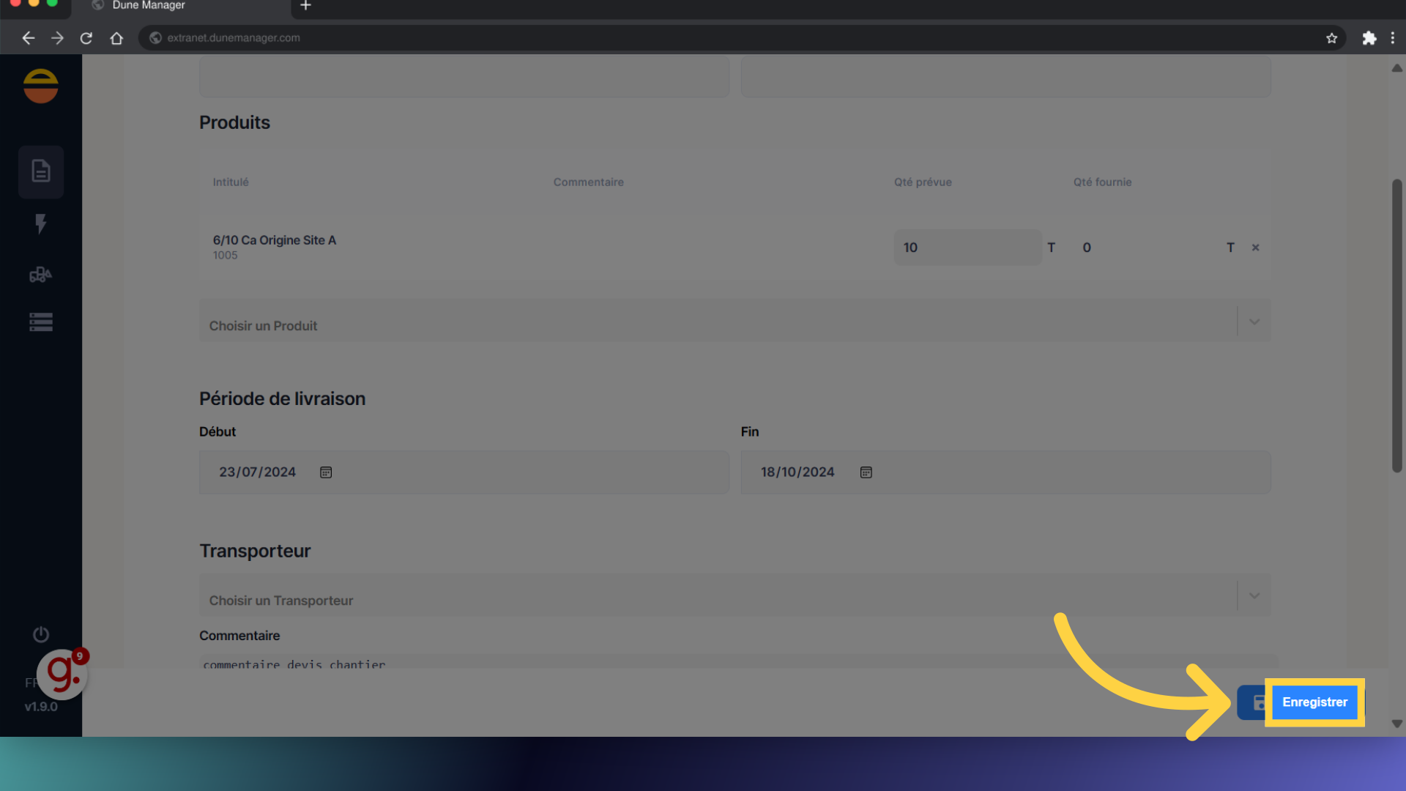This screenshot has width=1406, height=791.
Task: Open the documents icon in sidebar
Action: click(x=41, y=171)
